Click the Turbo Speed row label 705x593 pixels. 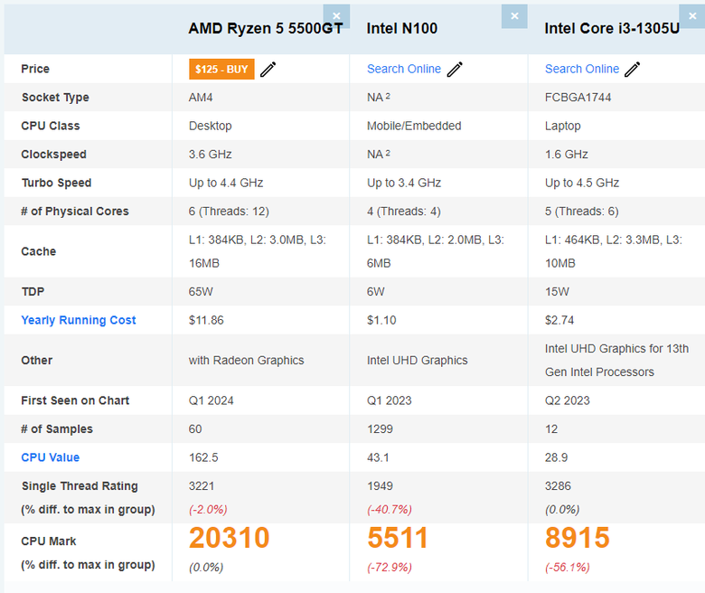click(x=56, y=183)
